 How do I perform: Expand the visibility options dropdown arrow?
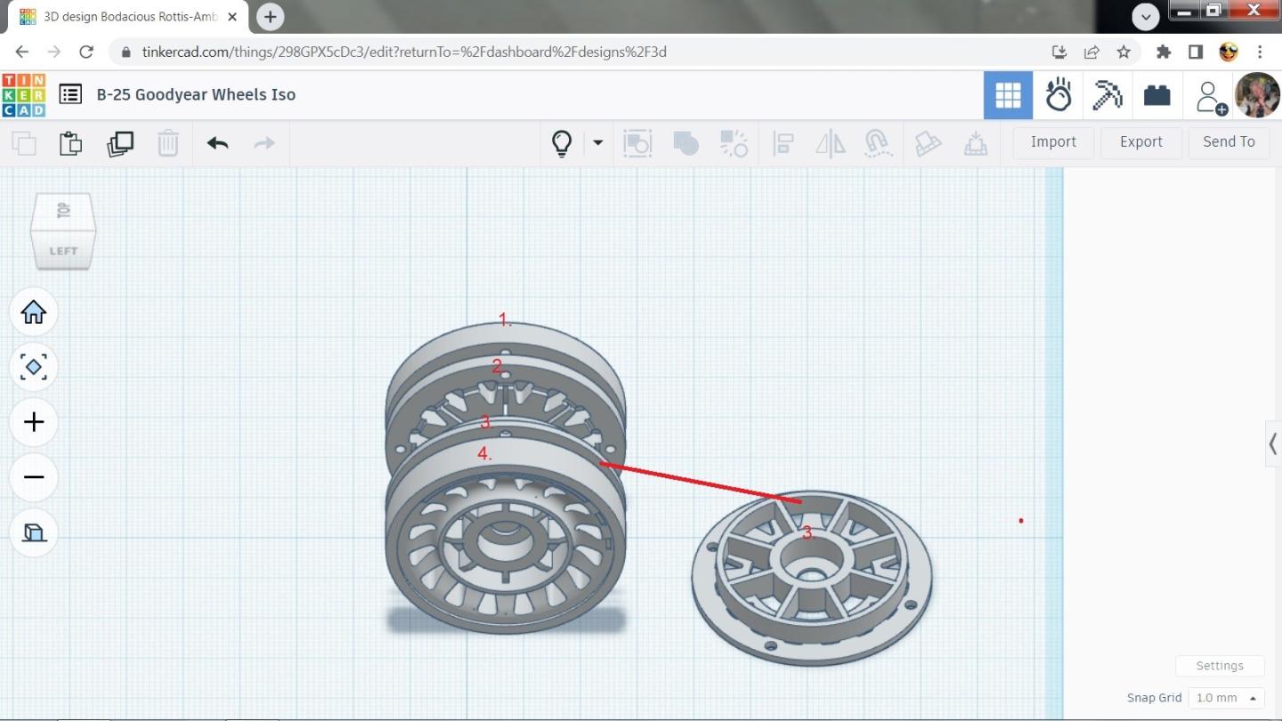coord(598,142)
